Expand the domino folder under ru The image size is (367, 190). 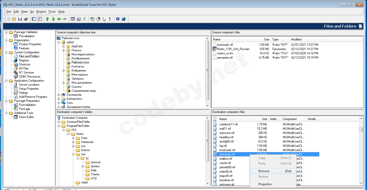pyautogui.click(x=83, y=166)
